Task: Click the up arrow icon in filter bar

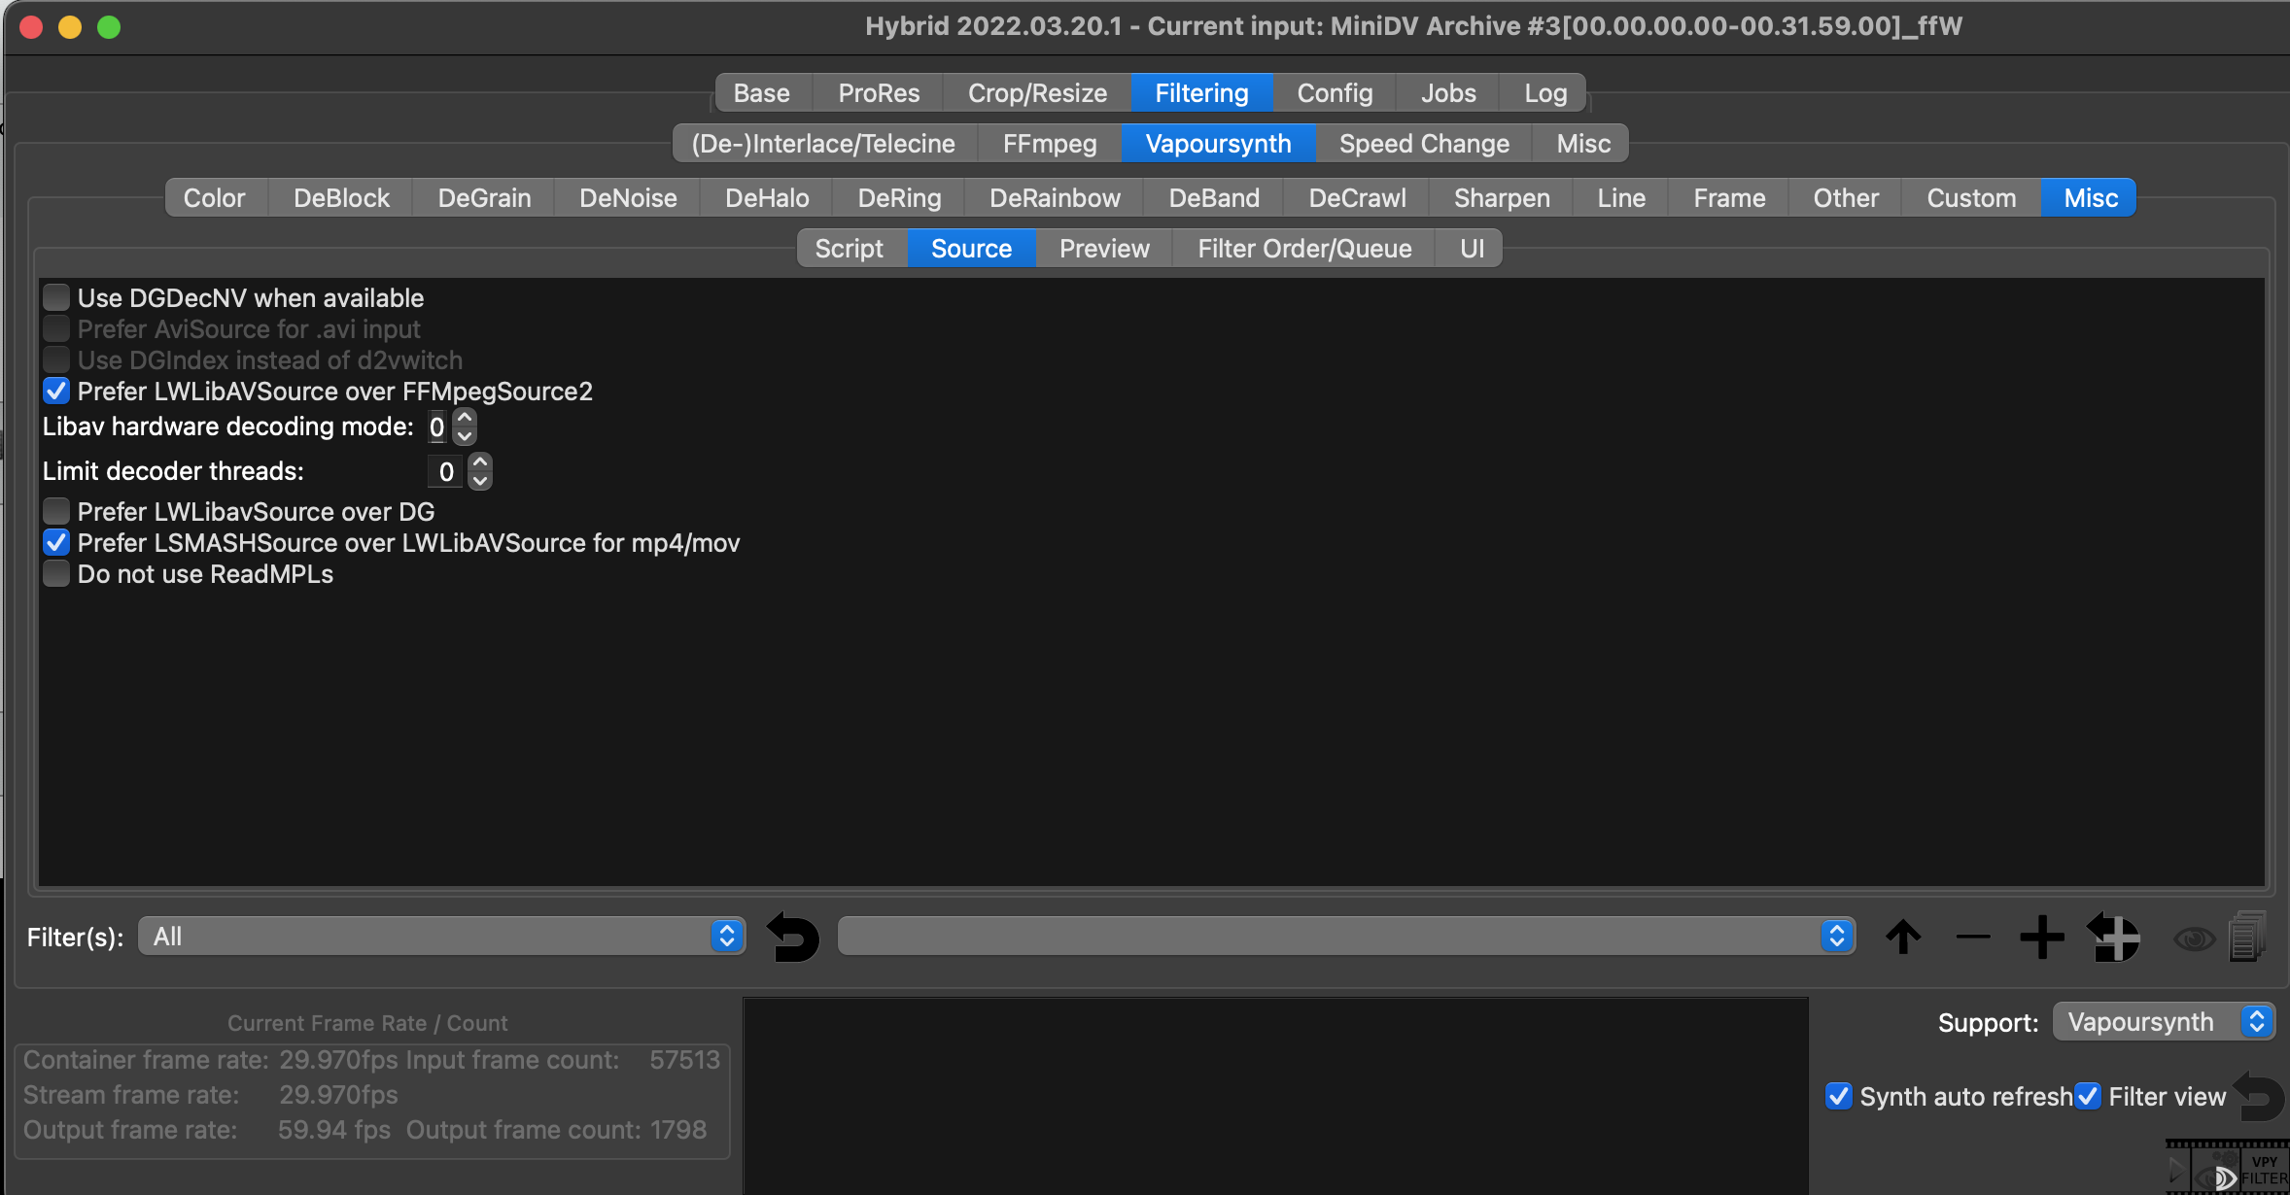Action: click(1903, 938)
